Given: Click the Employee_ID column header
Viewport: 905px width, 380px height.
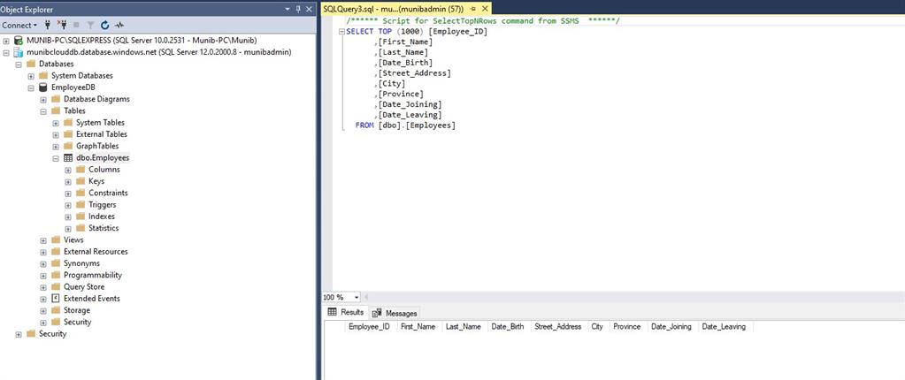Looking at the screenshot, I should point(370,327).
